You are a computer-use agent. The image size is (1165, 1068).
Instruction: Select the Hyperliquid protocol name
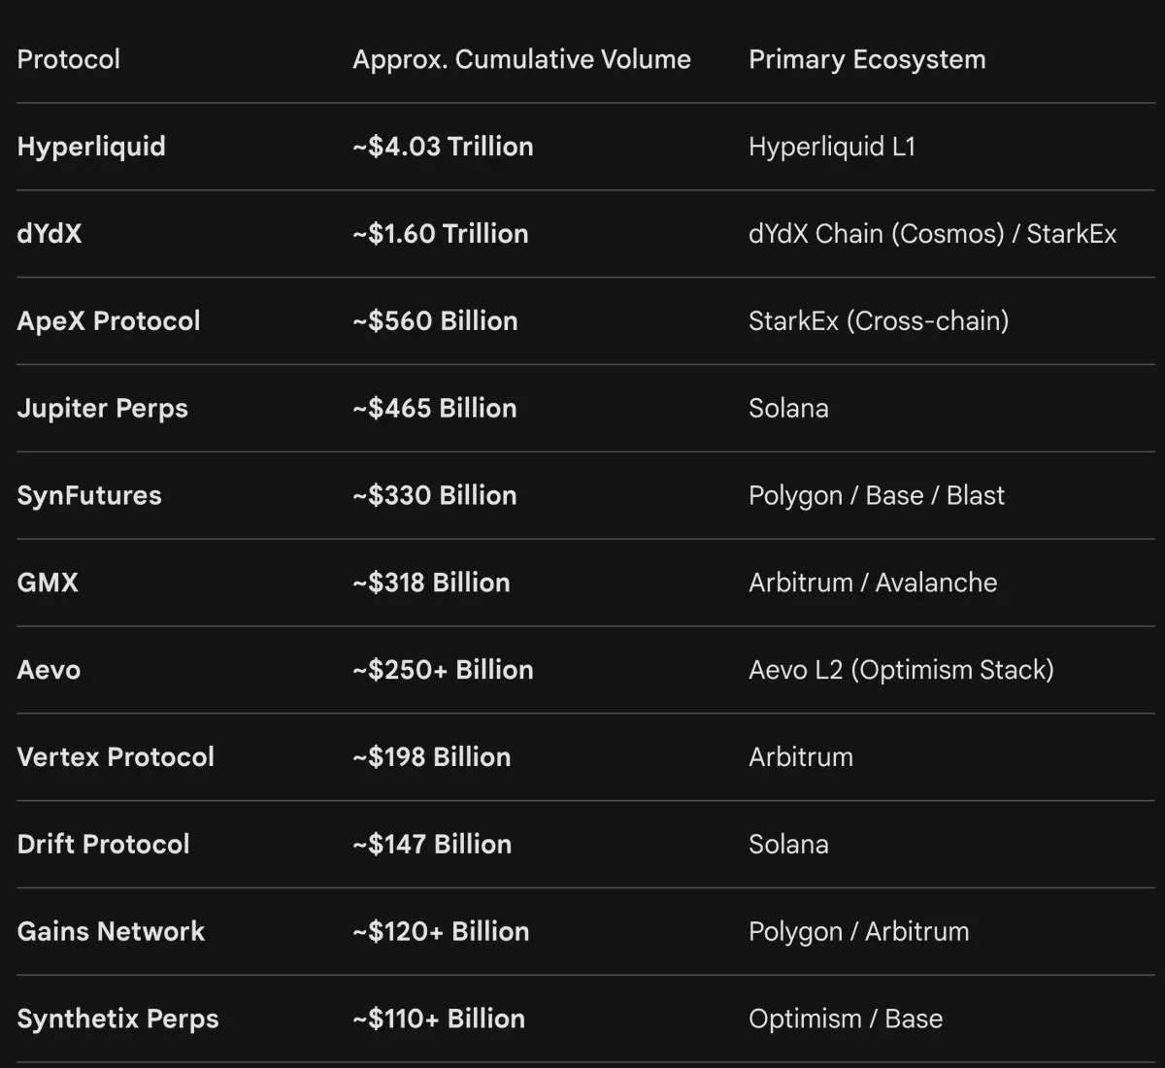(91, 147)
